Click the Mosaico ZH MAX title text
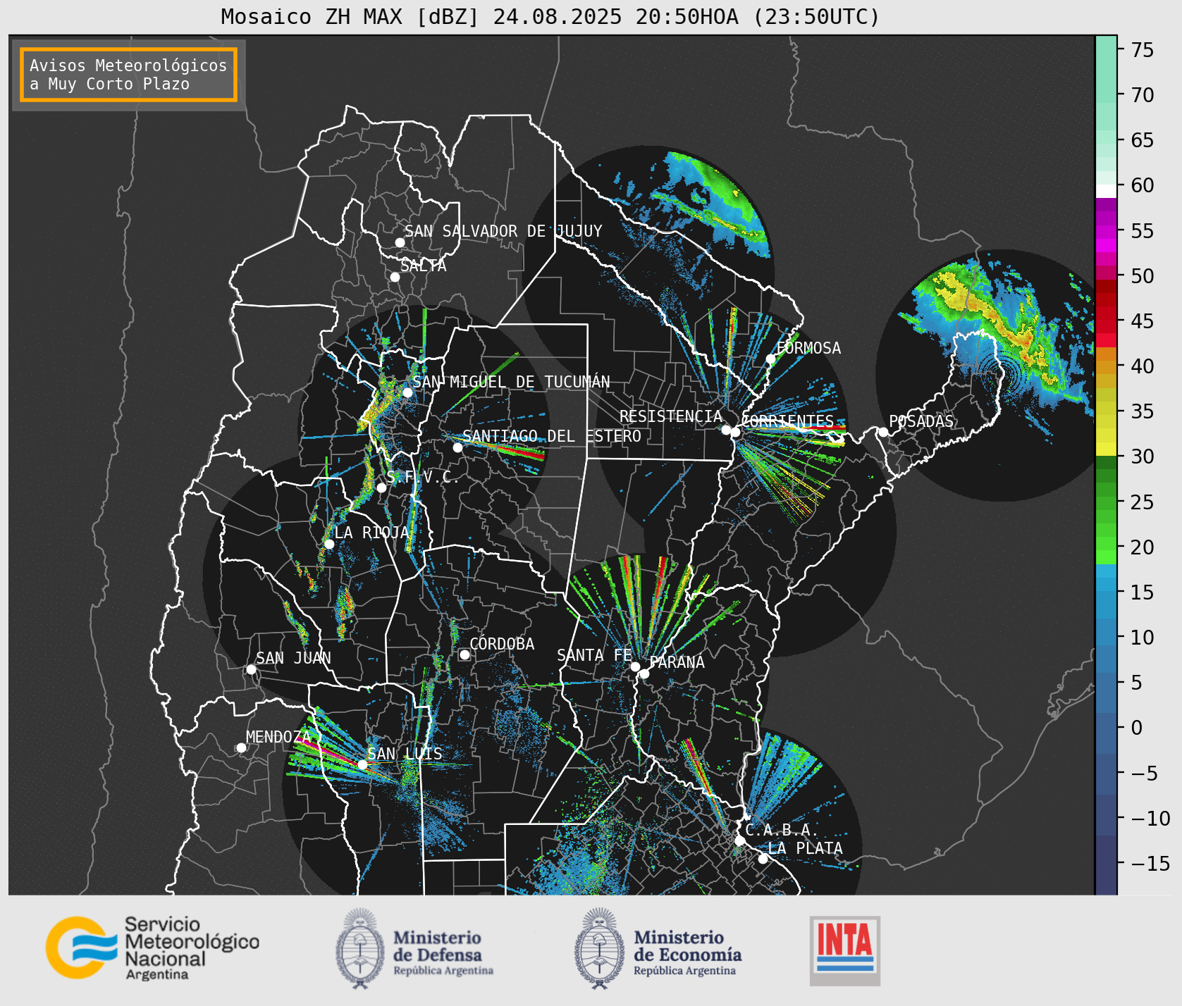The image size is (1182, 1006). coord(550,16)
